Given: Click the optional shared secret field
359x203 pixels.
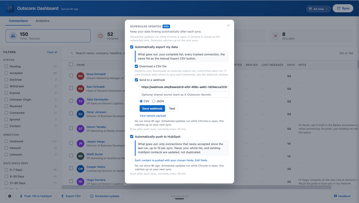Looking at the screenshot, I should [184, 95].
